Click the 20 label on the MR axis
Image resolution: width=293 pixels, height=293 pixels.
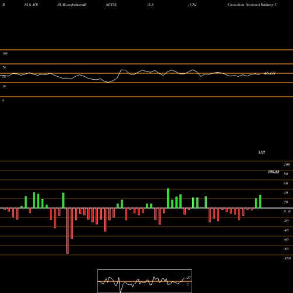click(286, 202)
